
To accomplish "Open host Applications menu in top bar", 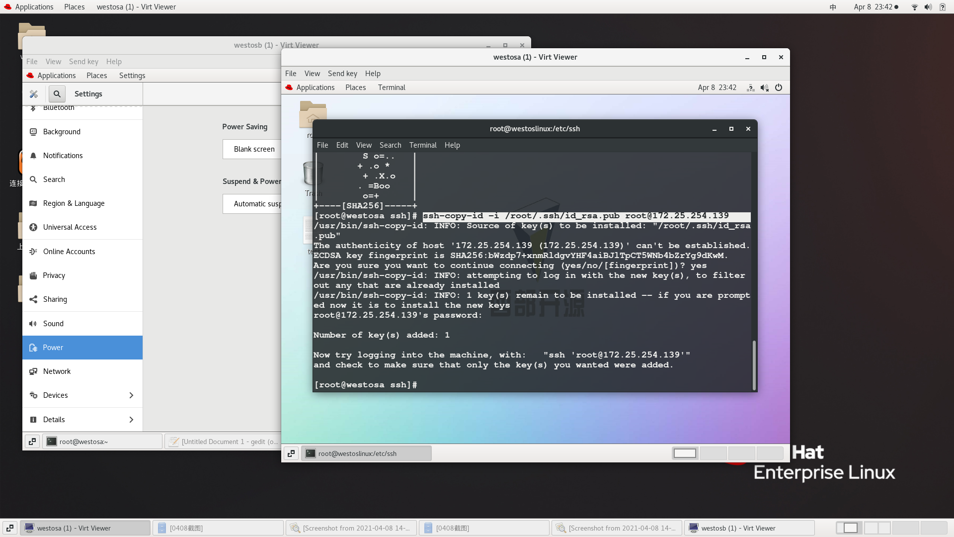I will pos(29,7).
